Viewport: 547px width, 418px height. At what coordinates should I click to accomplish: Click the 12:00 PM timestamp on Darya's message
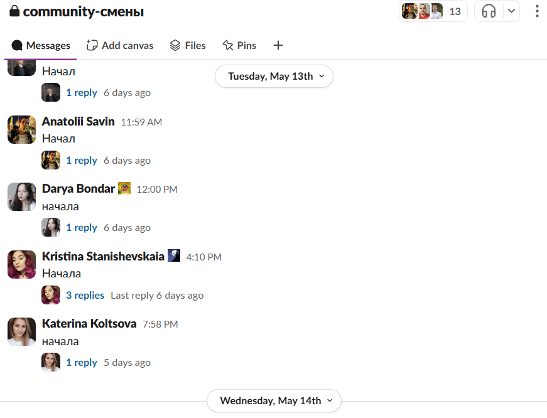pos(157,189)
